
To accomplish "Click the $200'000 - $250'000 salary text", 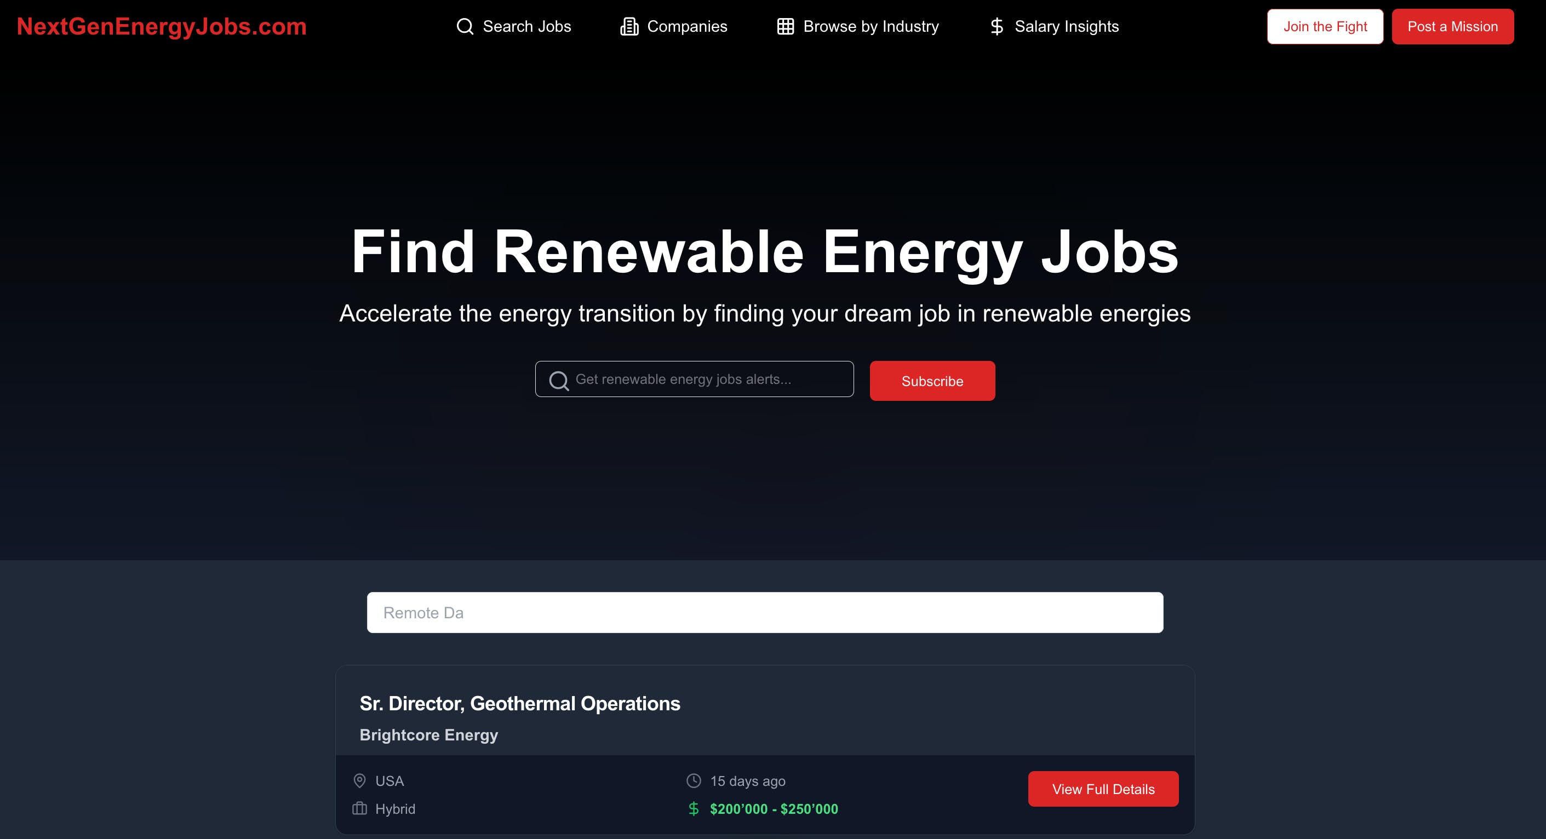I will pyautogui.click(x=774, y=809).
